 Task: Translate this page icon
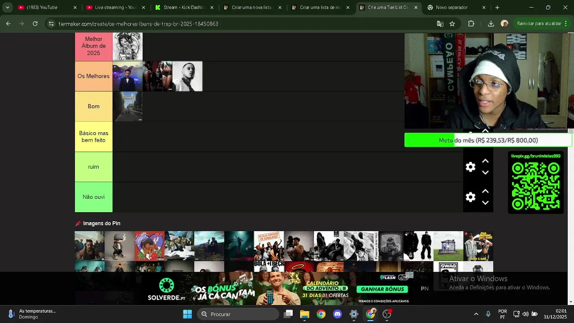pos(440,24)
